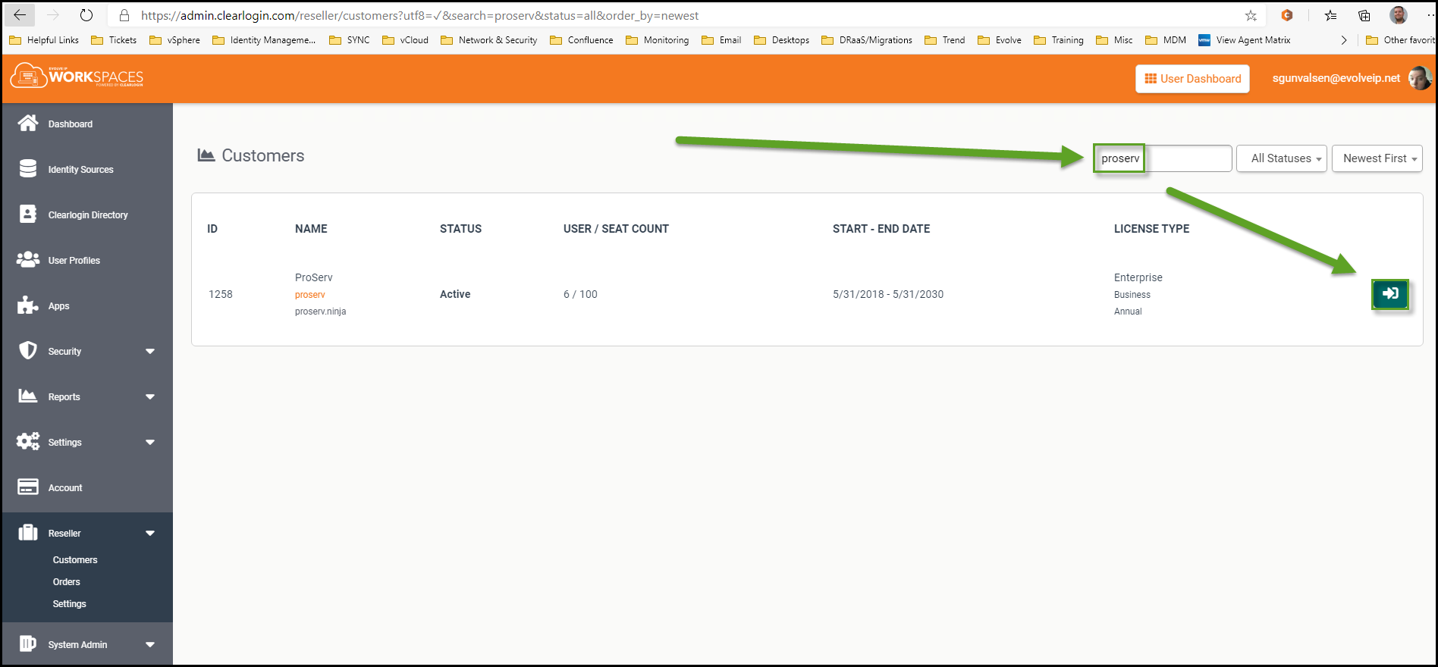The width and height of the screenshot is (1438, 667).
Task: Open the Dashboard home icon in sidebar
Action: 28,124
